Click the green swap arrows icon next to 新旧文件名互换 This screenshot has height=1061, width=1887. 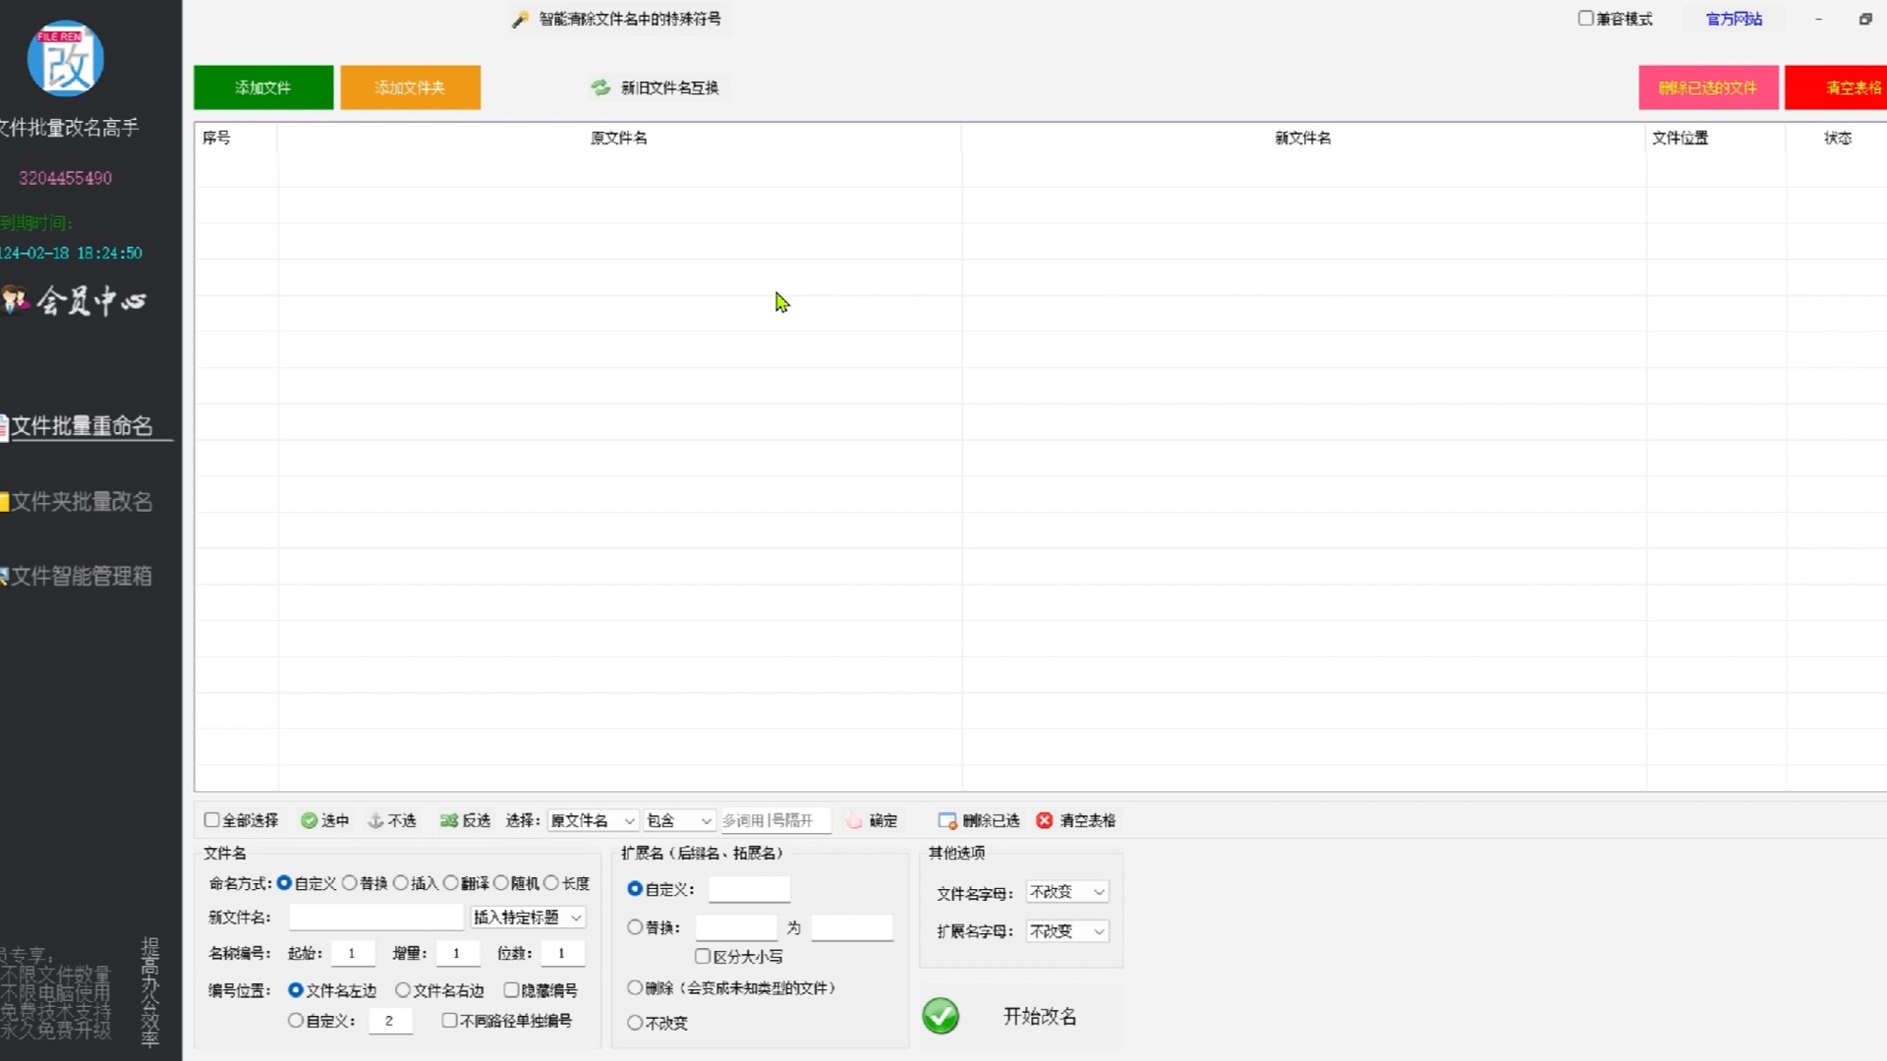pos(600,87)
